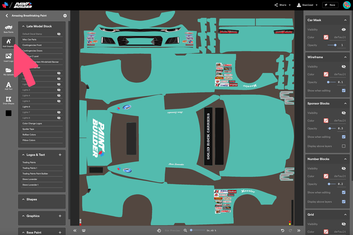
Task: Show the Default Decal Stamp layer
Action: pyautogui.click(x=59, y=34)
